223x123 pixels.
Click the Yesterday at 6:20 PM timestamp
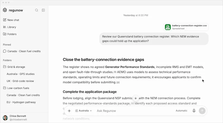pyautogui.click(x=136, y=15)
